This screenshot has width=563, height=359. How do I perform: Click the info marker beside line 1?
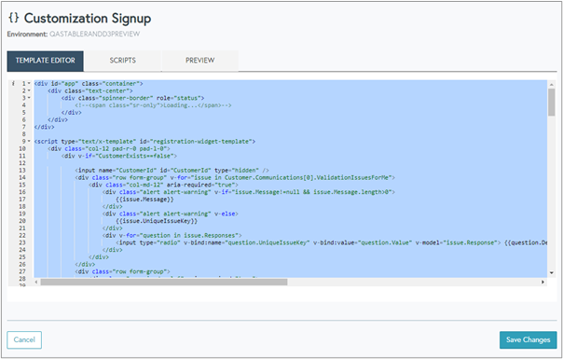point(13,83)
